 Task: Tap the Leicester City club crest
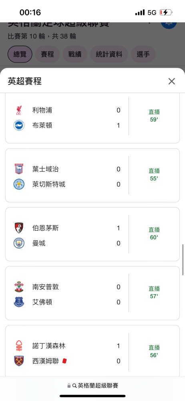tap(19, 184)
